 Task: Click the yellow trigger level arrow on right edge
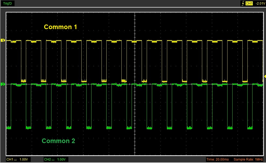(x=265, y=77)
